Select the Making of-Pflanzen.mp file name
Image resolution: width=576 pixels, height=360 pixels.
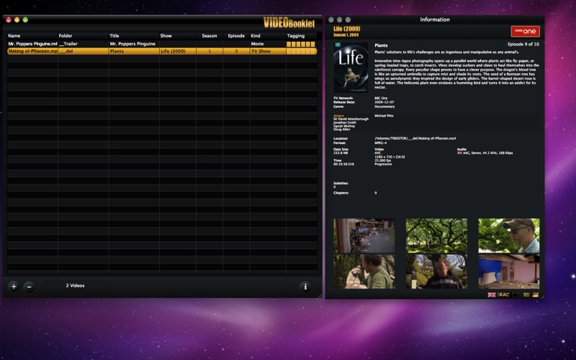tap(32, 51)
